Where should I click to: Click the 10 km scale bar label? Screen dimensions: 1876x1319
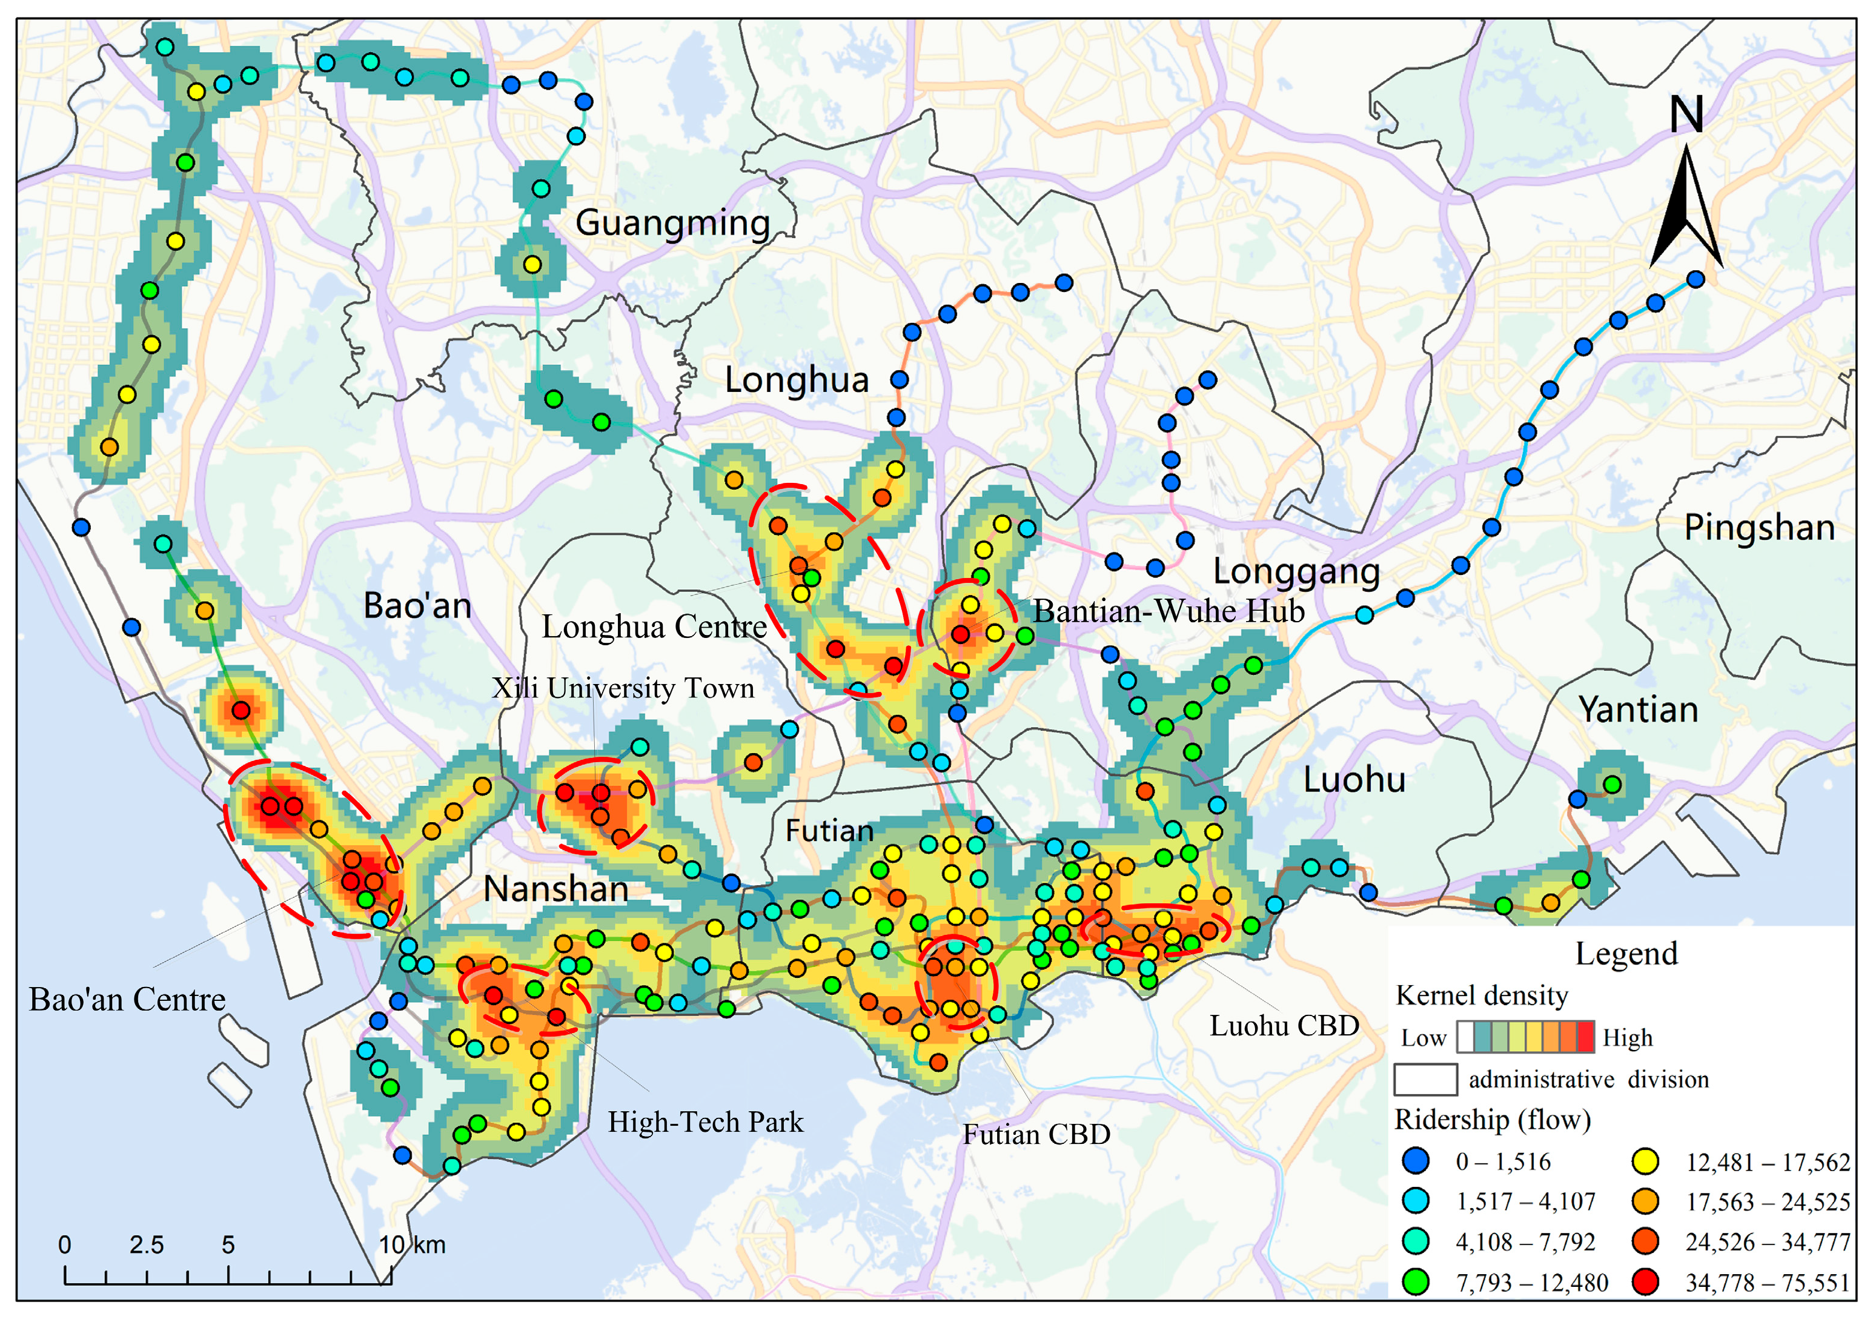[413, 1244]
